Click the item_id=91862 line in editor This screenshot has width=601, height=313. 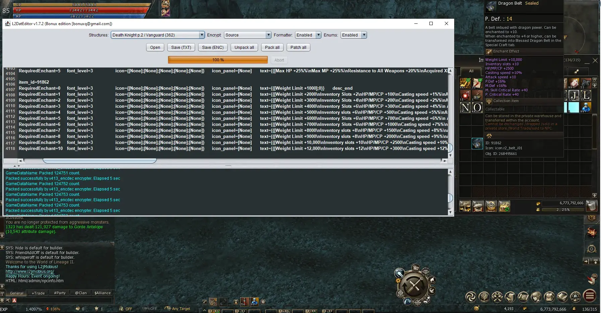[34, 82]
